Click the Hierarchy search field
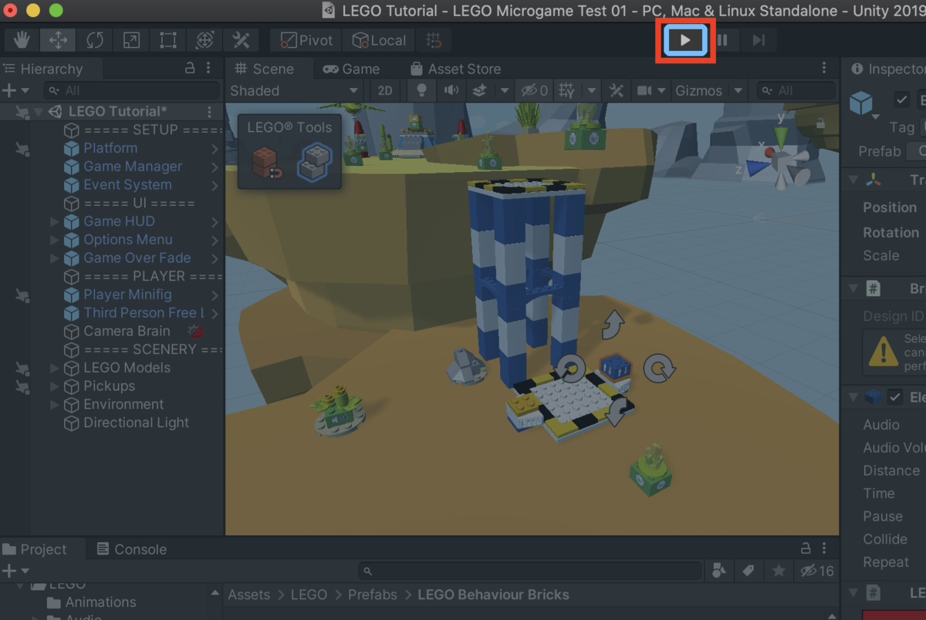 [x=131, y=90]
